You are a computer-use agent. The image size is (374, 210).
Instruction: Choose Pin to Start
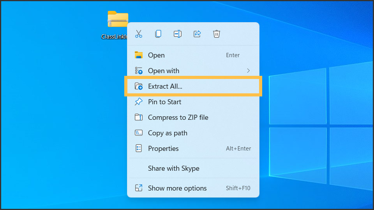click(193, 102)
